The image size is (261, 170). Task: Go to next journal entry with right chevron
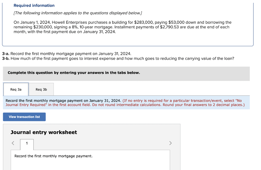[x=171, y=143]
